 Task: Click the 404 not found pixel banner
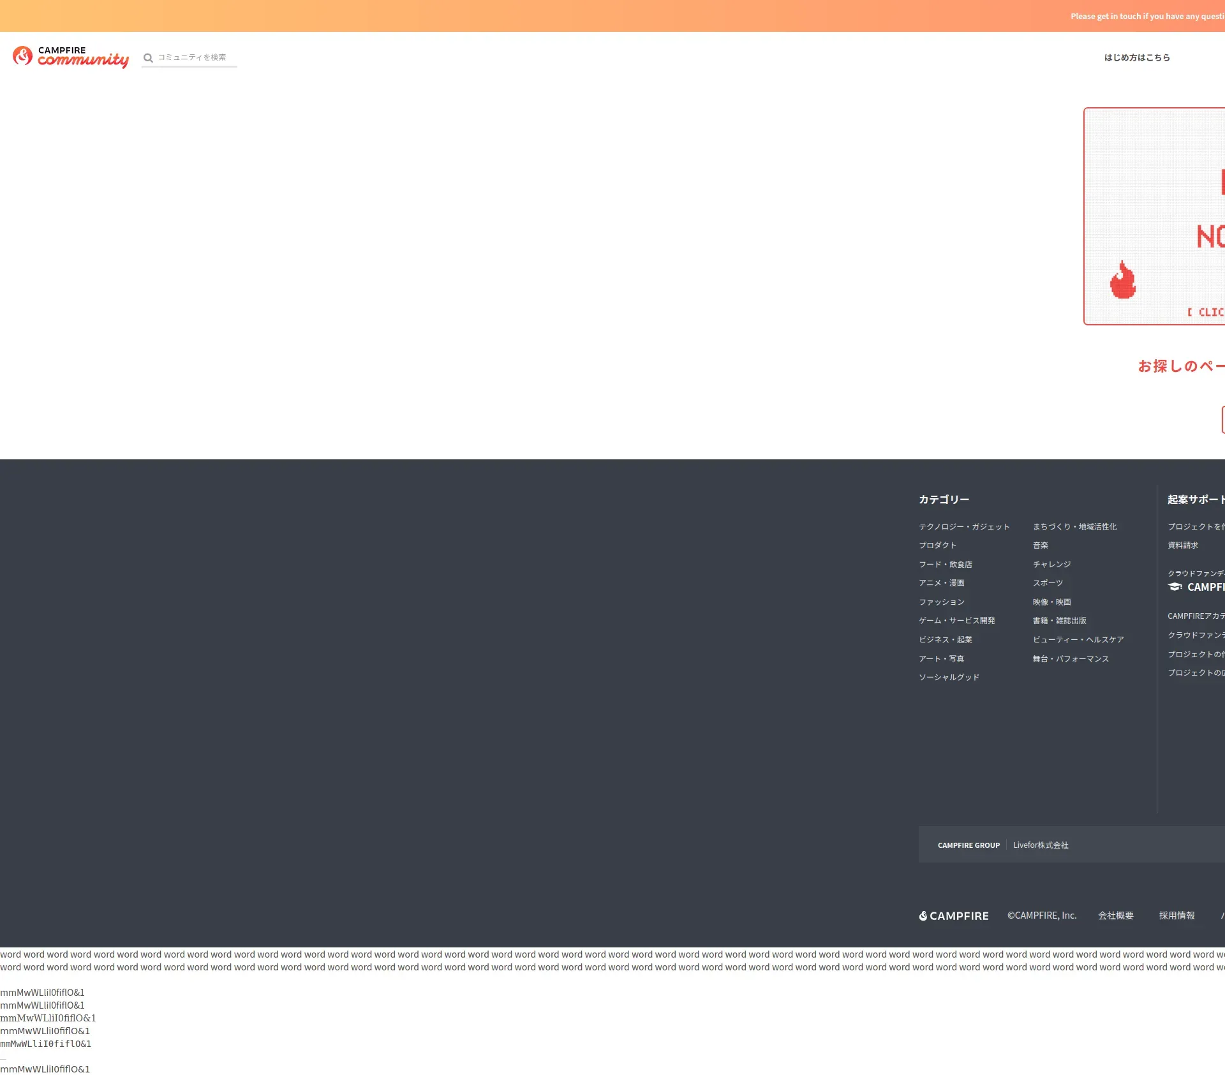(x=1155, y=216)
